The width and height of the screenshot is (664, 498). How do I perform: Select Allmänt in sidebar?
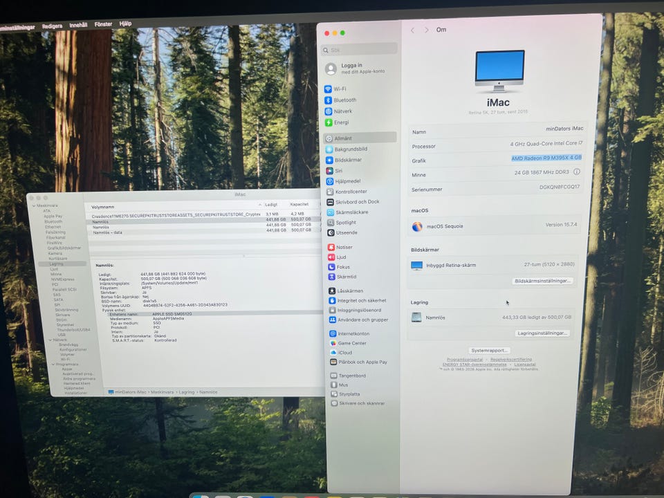click(360, 138)
